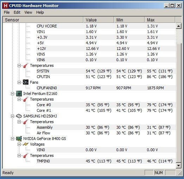This screenshot has width=184, height=179.
Task: Collapse the SAMSUNG HD250HJ node
Action: tap(12, 116)
